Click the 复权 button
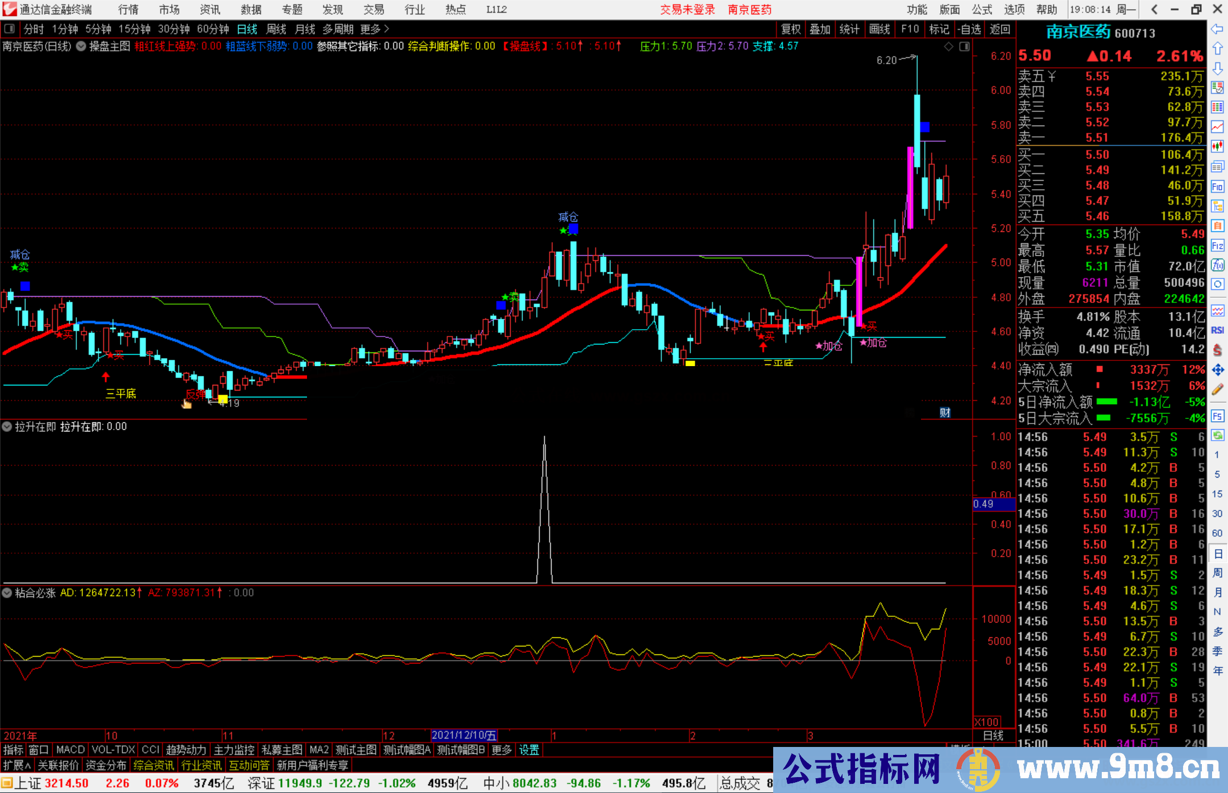This screenshot has height=793, width=1228. click(x=791, y=29)
